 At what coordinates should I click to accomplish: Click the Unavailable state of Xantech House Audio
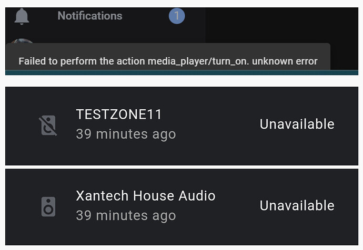[297, 205]
